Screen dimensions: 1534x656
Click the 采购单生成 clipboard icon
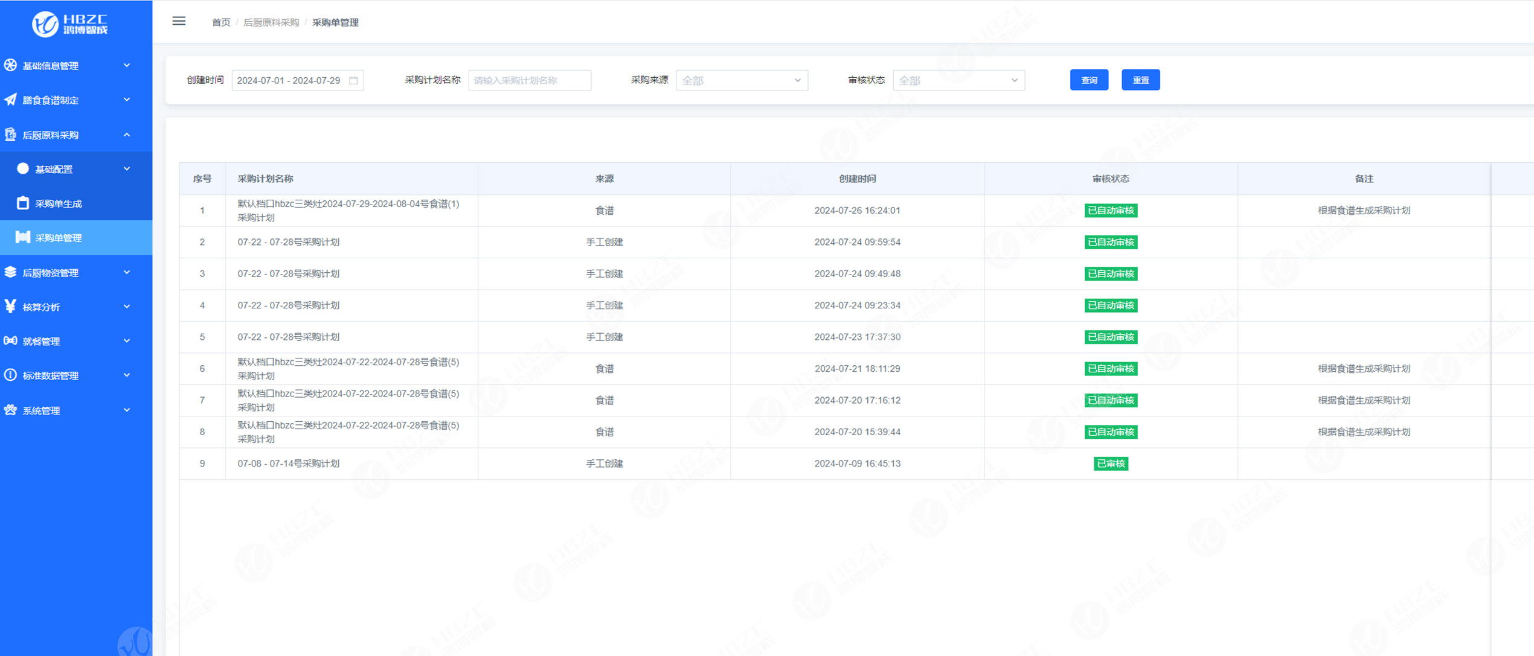coord(23,203)
